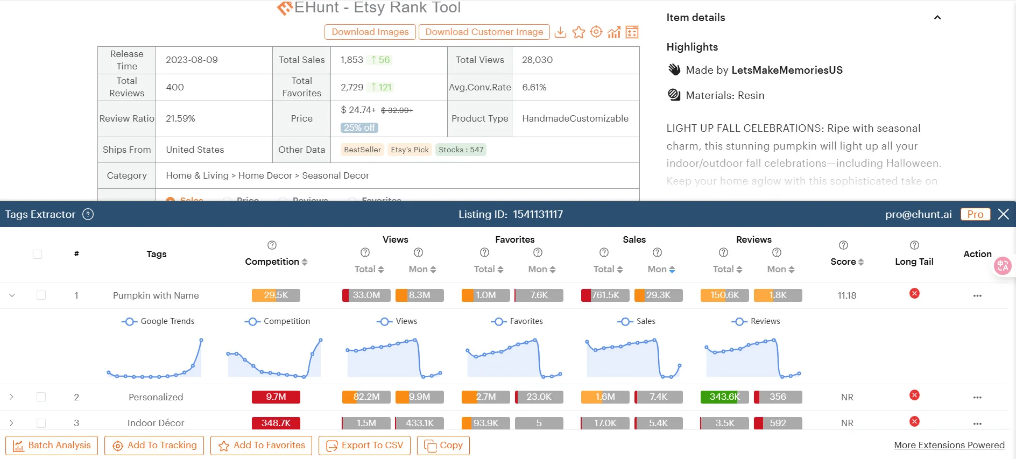Open the calculator icon in EHunt toolbar
Screen dimensions: 1016x459
[x=632, y=32]
